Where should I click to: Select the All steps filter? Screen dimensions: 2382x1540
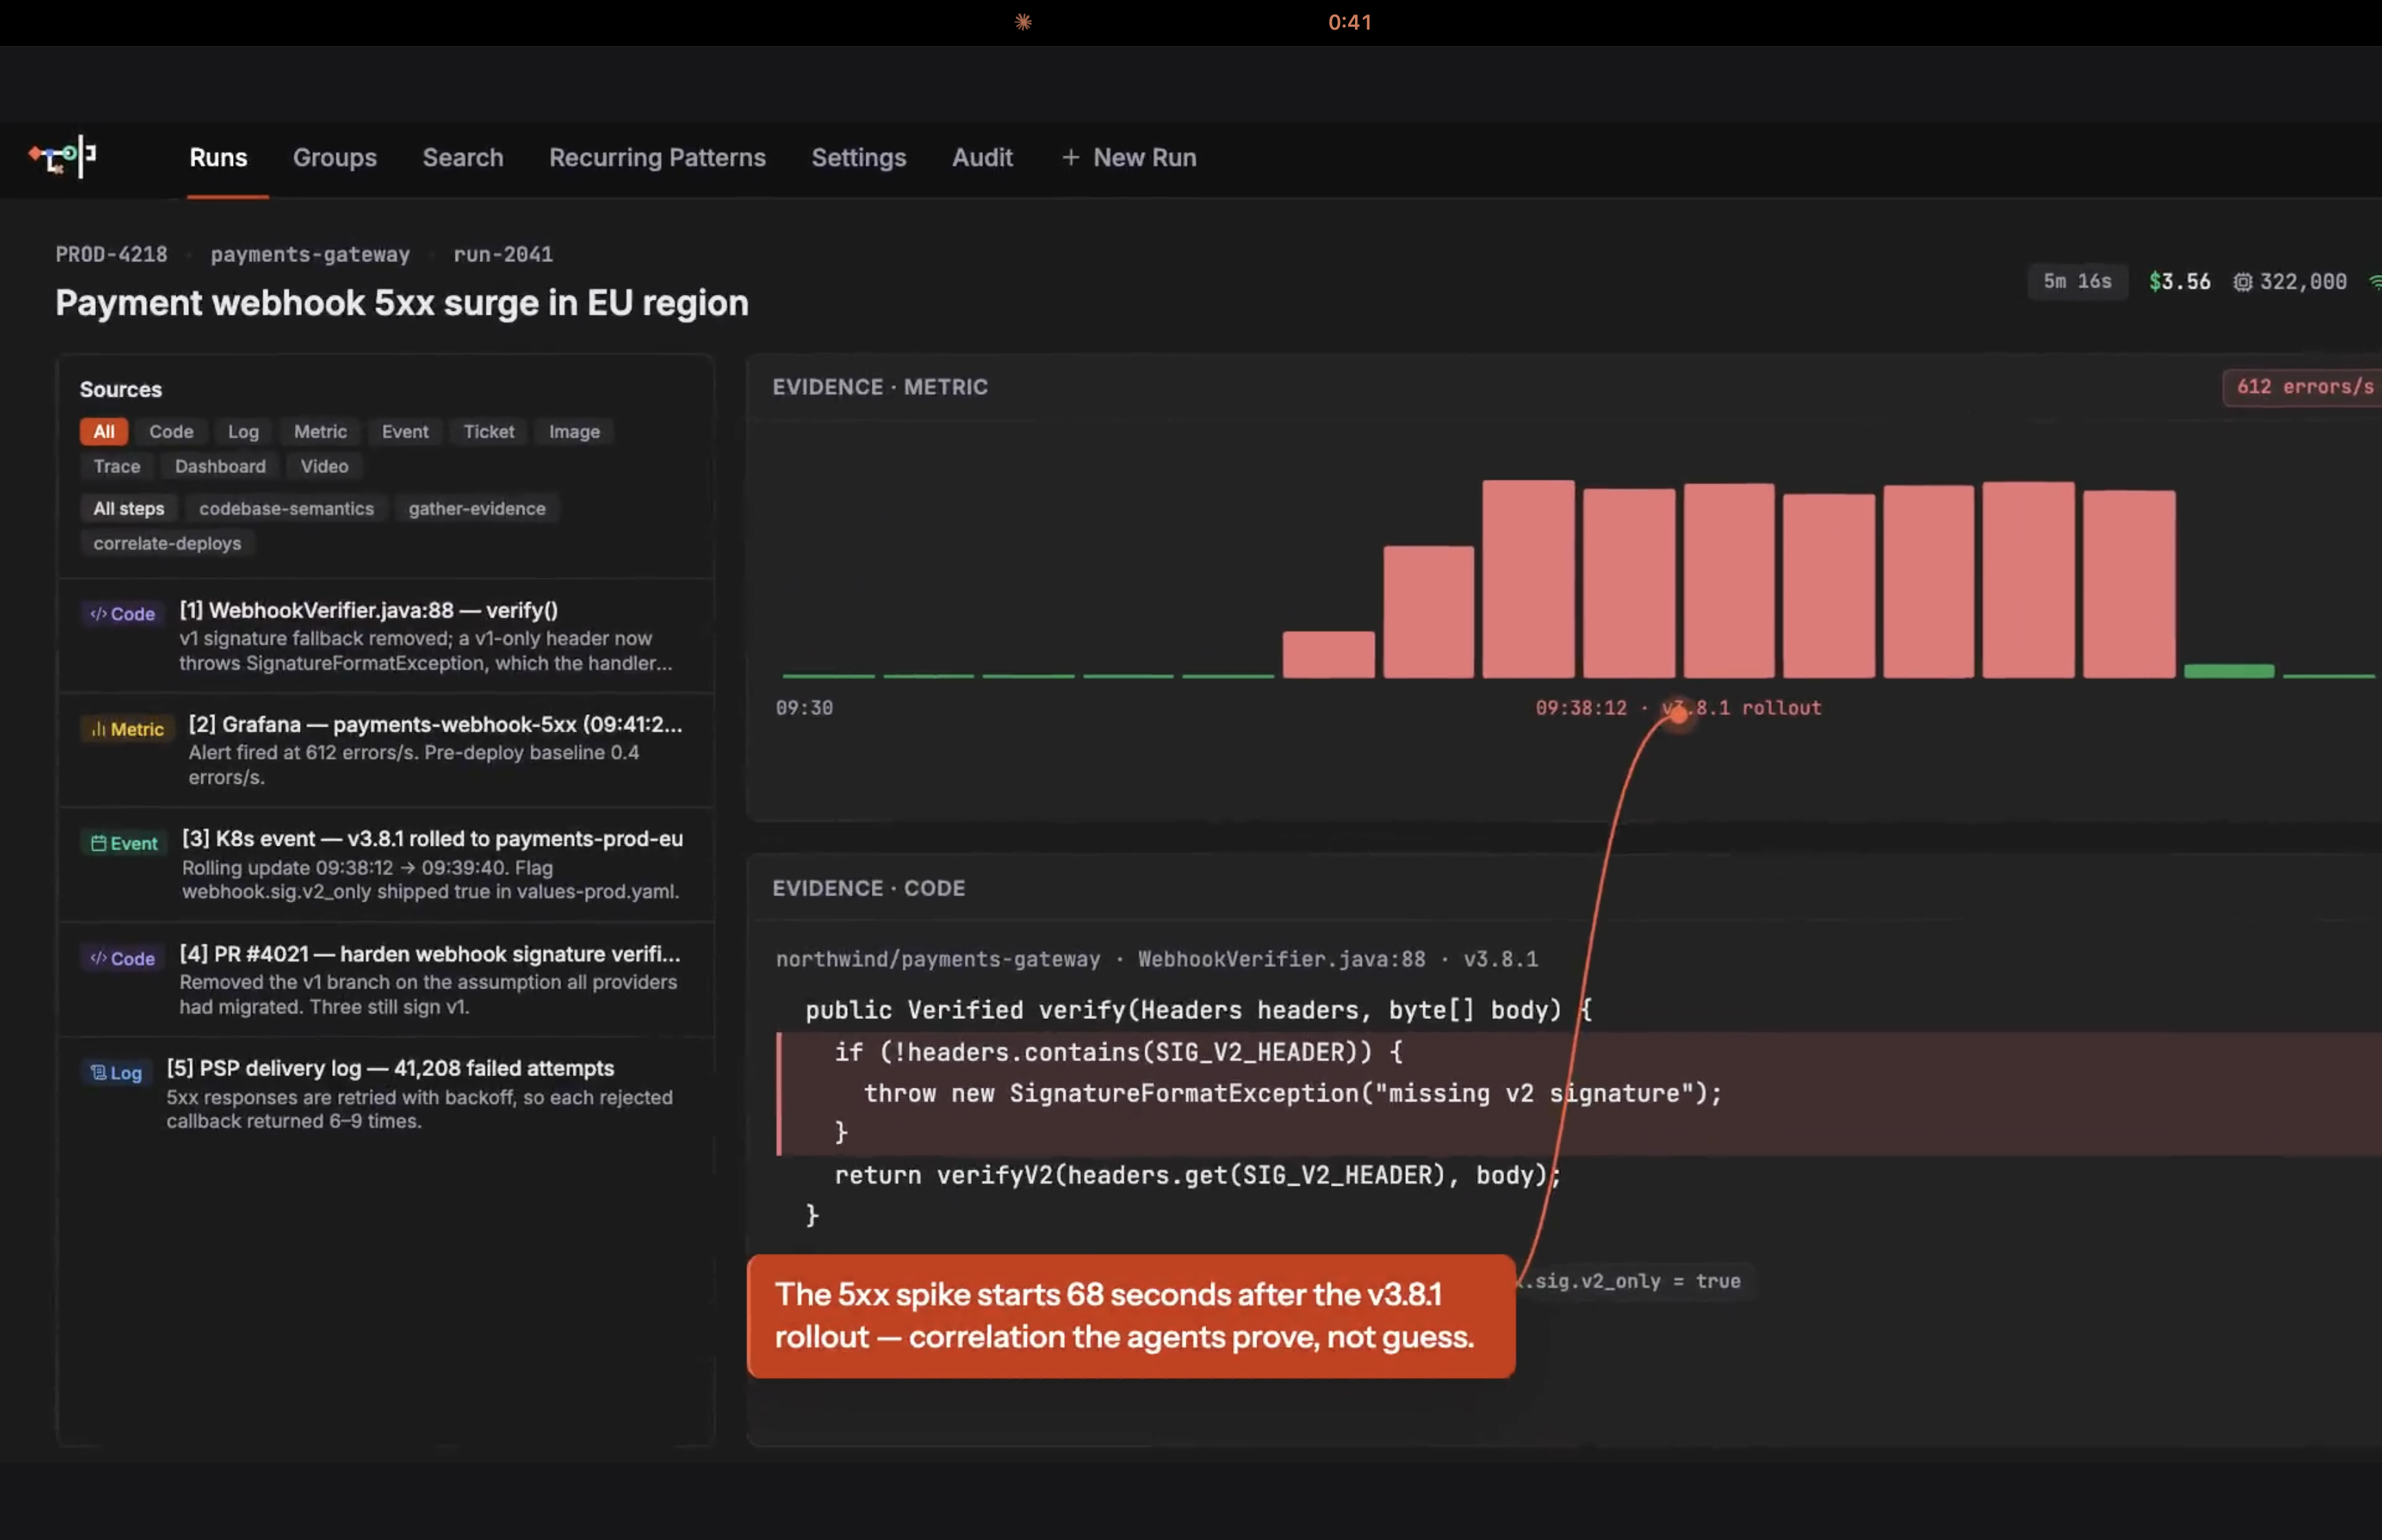(128, 508)
